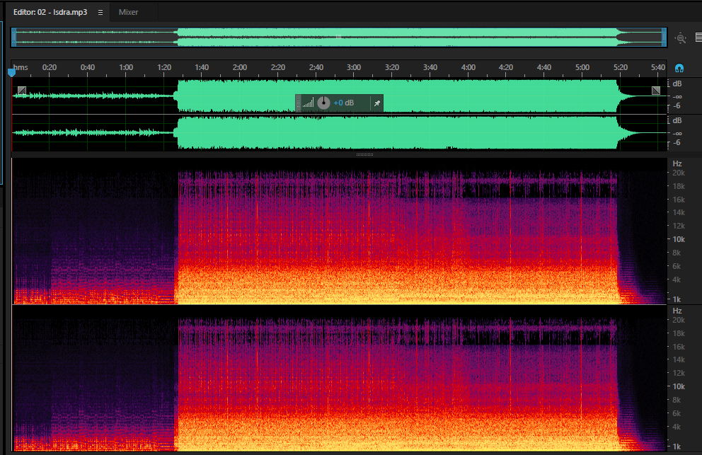Click the Fade Out handle on waveform
Viewport: 702px width, 455px height.
click(656, 91)
